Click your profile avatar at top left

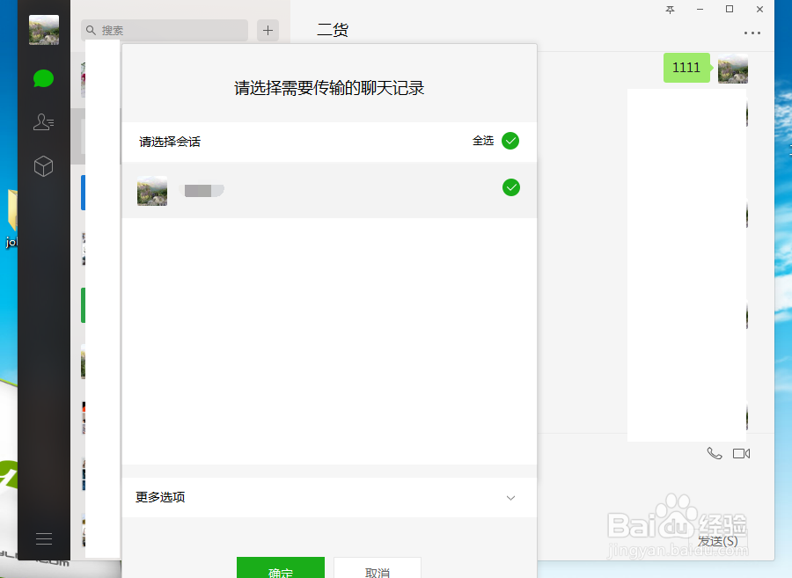click(x=43, y=30)
